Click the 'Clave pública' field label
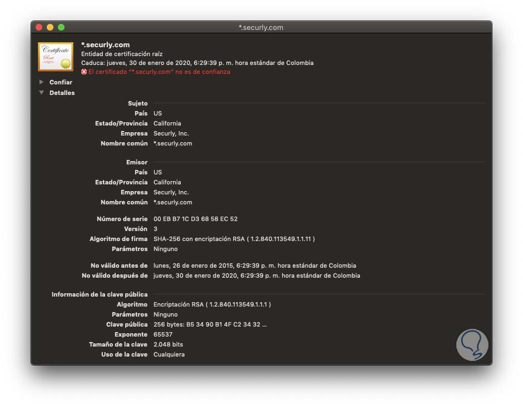 click(127, 325)
